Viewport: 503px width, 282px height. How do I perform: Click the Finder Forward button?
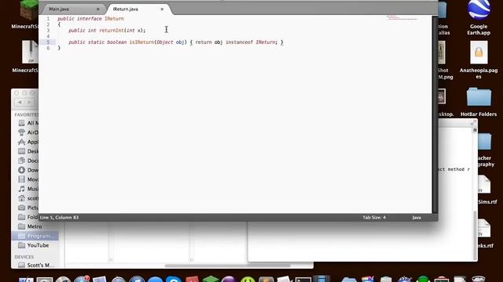point(29,103)
